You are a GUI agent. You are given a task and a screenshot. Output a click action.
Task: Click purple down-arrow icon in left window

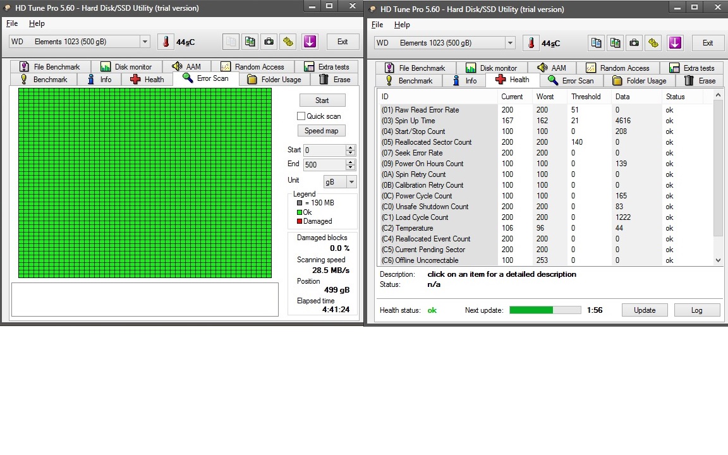point(310,42)
